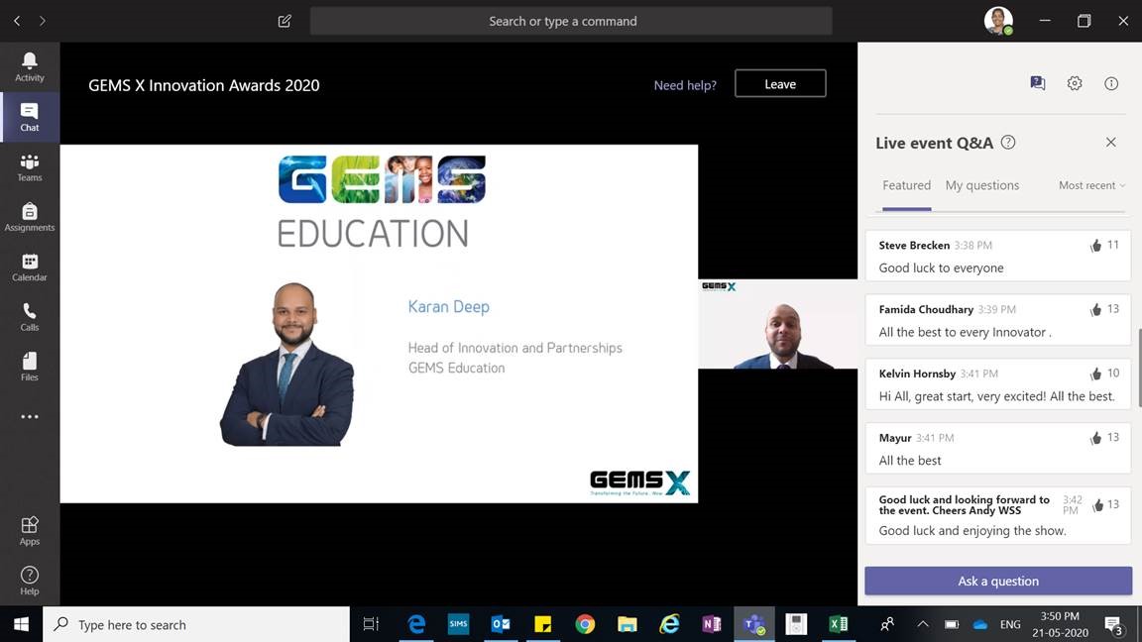Click the GEMS X Innovation Awards 2020 title
This screenshot has width=1142, height=642.
coord(204,85)
